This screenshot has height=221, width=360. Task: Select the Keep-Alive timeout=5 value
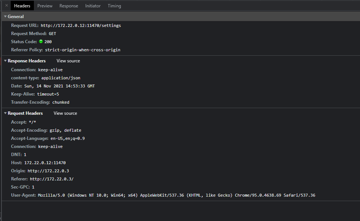48,94
